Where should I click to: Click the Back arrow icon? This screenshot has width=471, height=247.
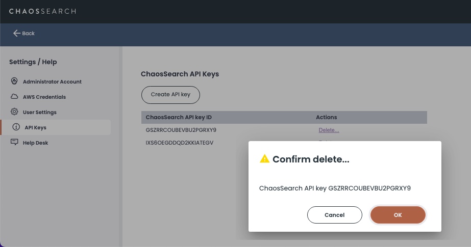click(16, 33)
